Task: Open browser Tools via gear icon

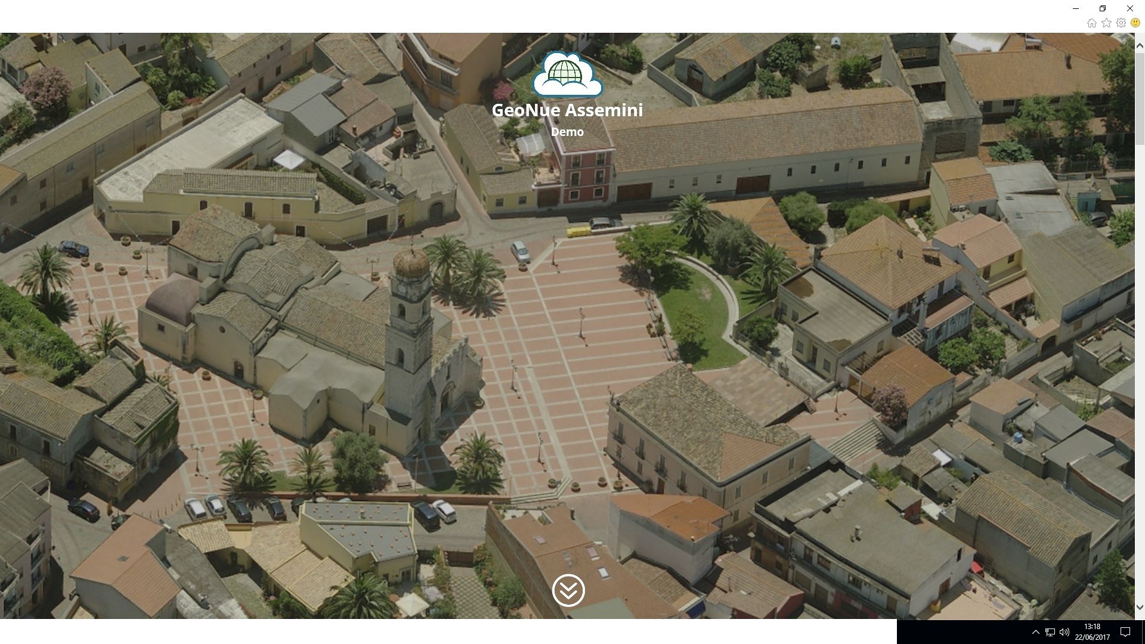Action: 1121,23
